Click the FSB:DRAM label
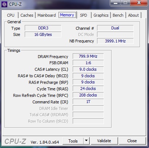 pos(59,63)
